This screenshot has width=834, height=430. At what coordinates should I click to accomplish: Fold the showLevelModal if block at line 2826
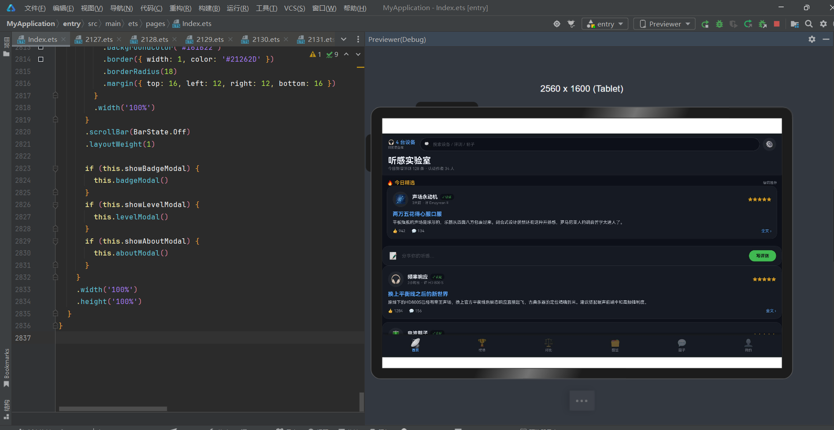pyautogui.click(x=56, y=204)
